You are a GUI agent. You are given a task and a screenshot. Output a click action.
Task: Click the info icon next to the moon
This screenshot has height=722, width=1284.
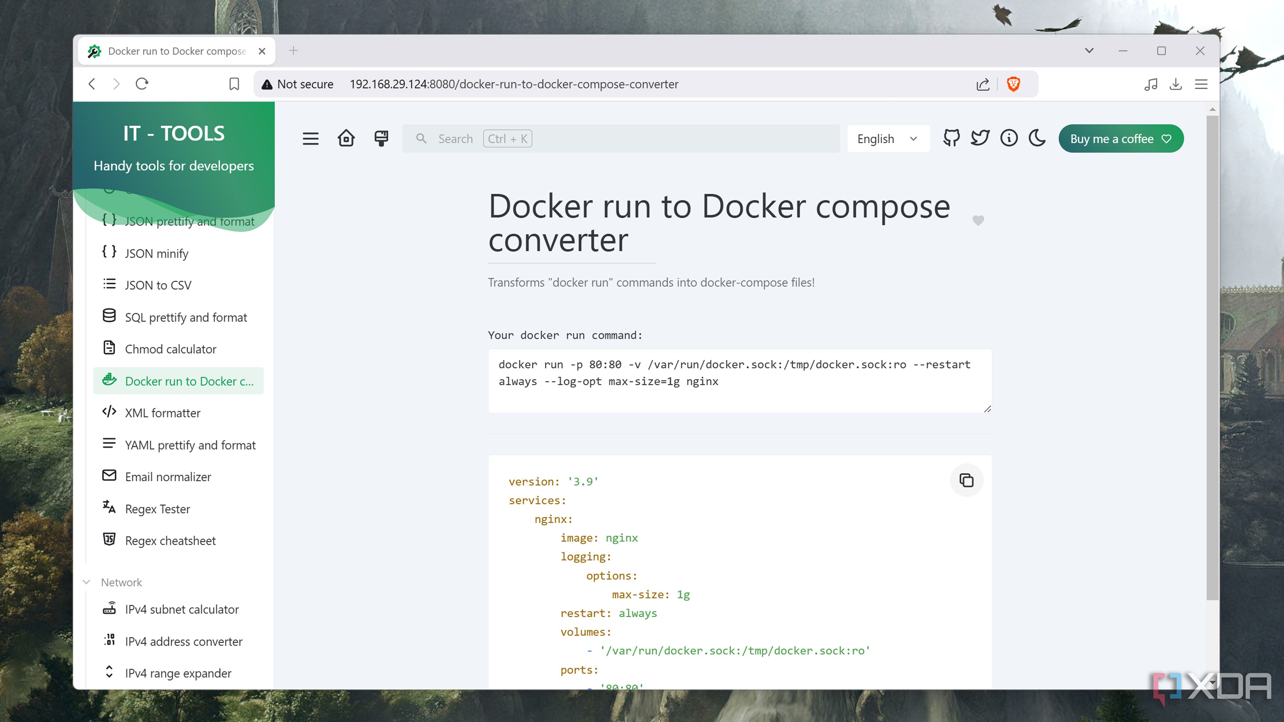pyautogui.click(x=1009, y=138)
